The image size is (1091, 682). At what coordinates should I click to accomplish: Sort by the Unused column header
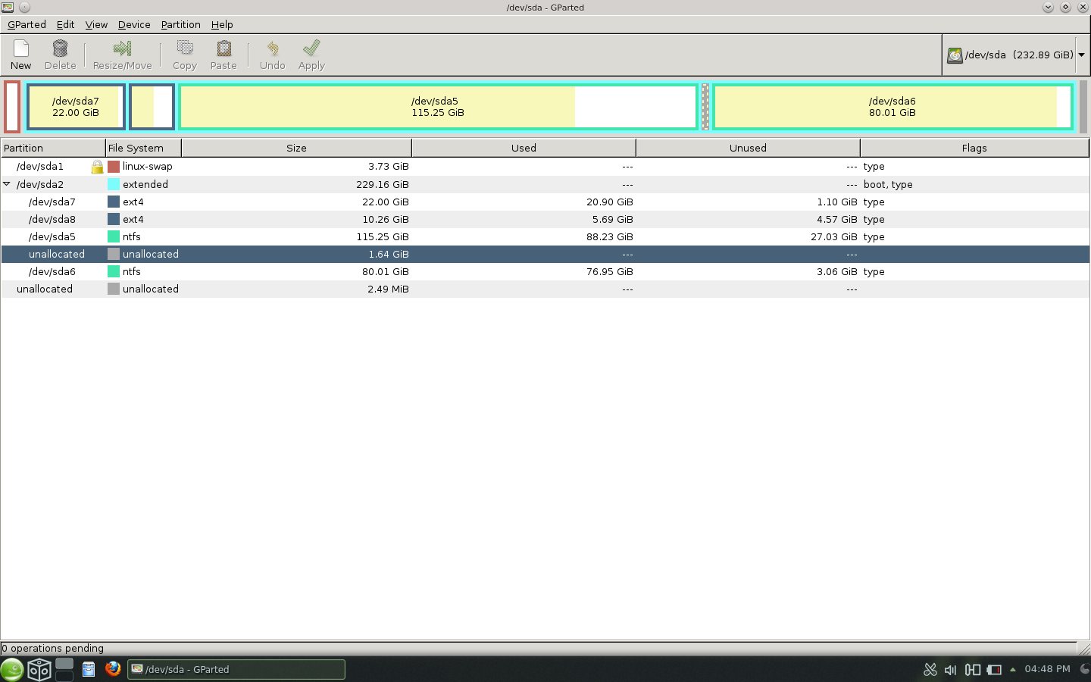(748, 148)
